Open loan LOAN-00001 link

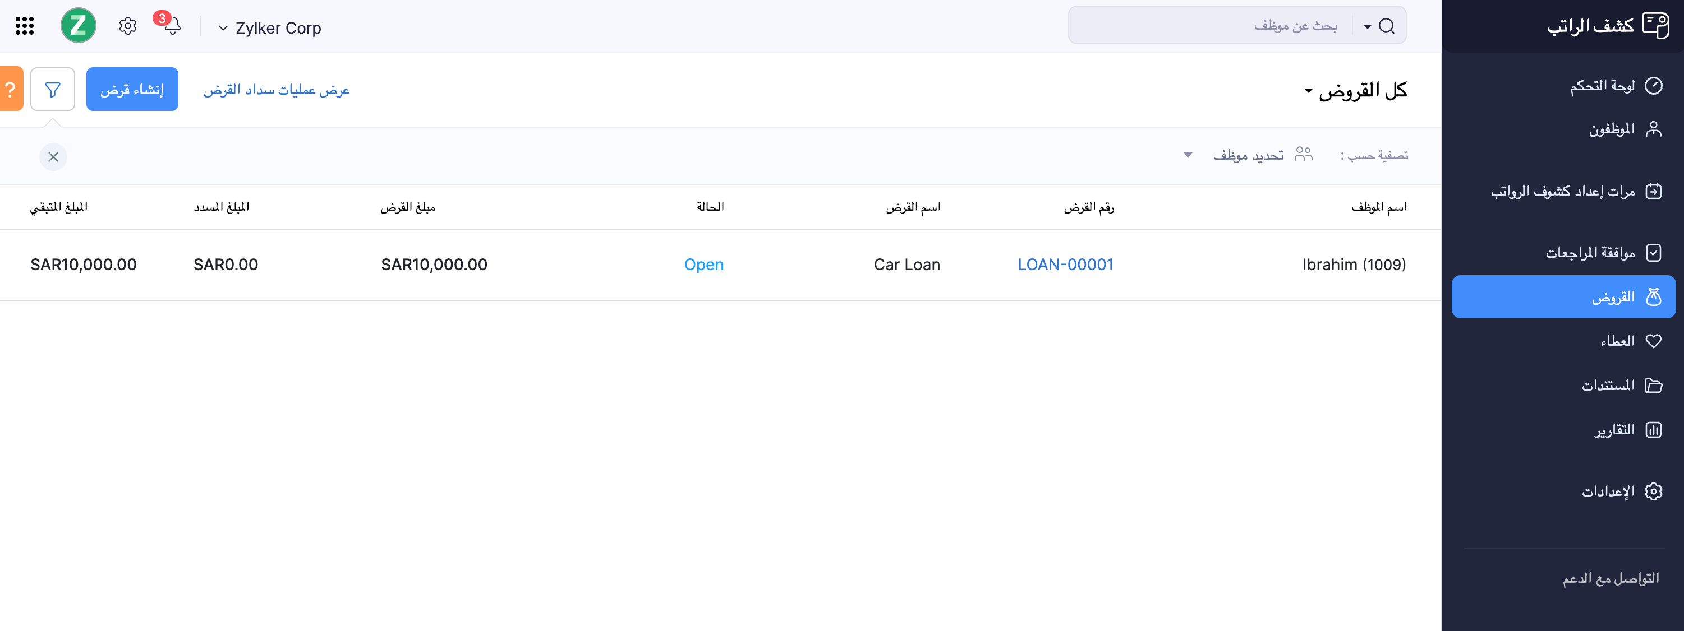click(1065, 265)
